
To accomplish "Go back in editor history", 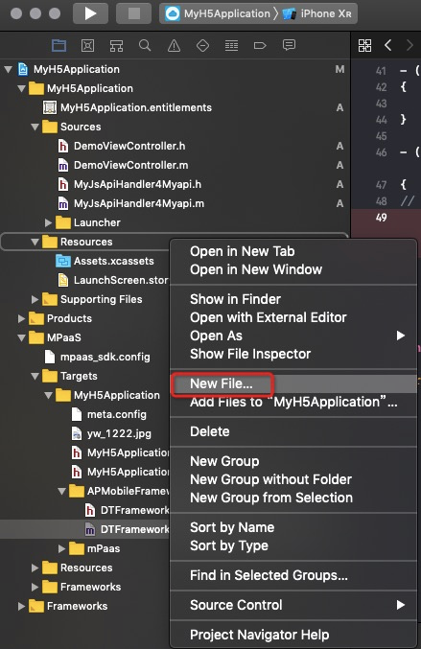I will click(x=387, y=45).
